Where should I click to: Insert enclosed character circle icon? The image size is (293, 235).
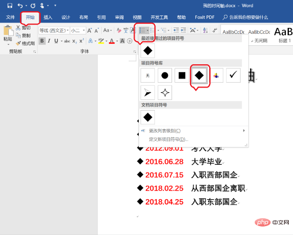pos(129,41)
